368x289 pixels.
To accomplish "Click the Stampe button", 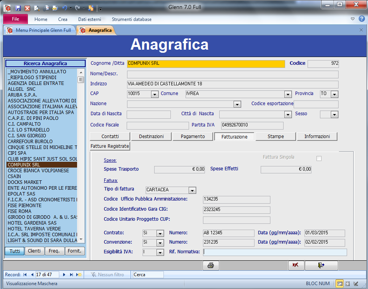I will click(276, 137).
